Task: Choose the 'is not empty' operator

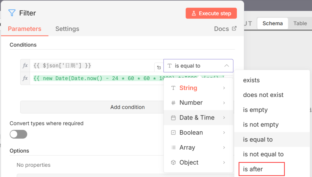Action: point(261,125)
